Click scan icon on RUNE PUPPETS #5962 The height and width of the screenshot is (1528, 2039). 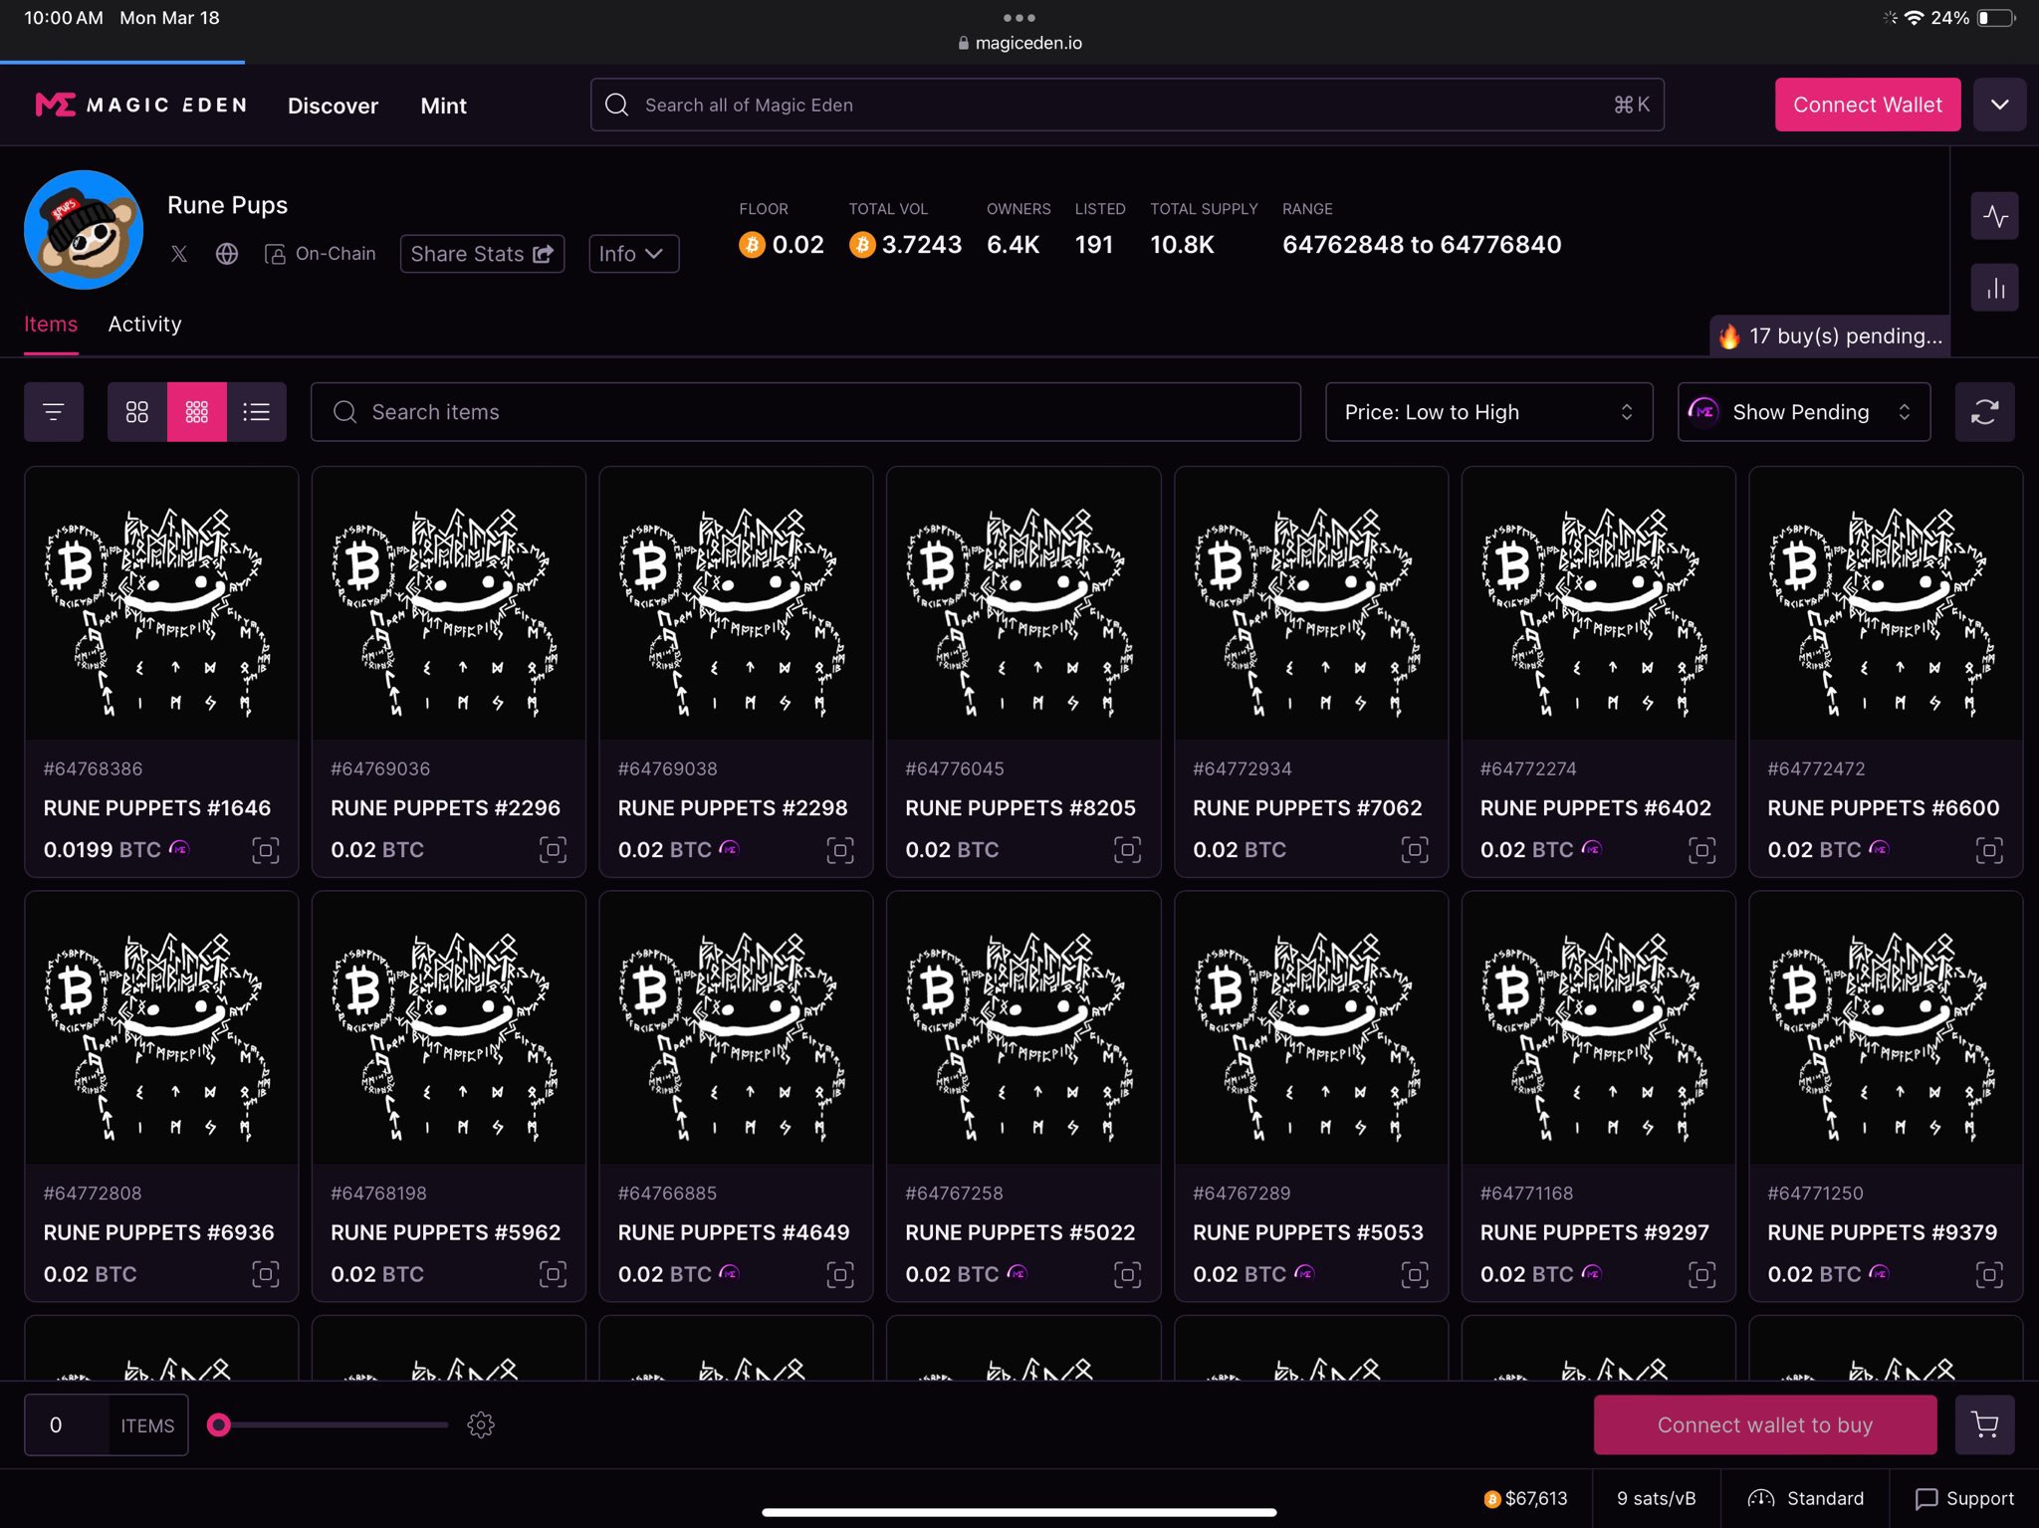[x=553, y=1274]
